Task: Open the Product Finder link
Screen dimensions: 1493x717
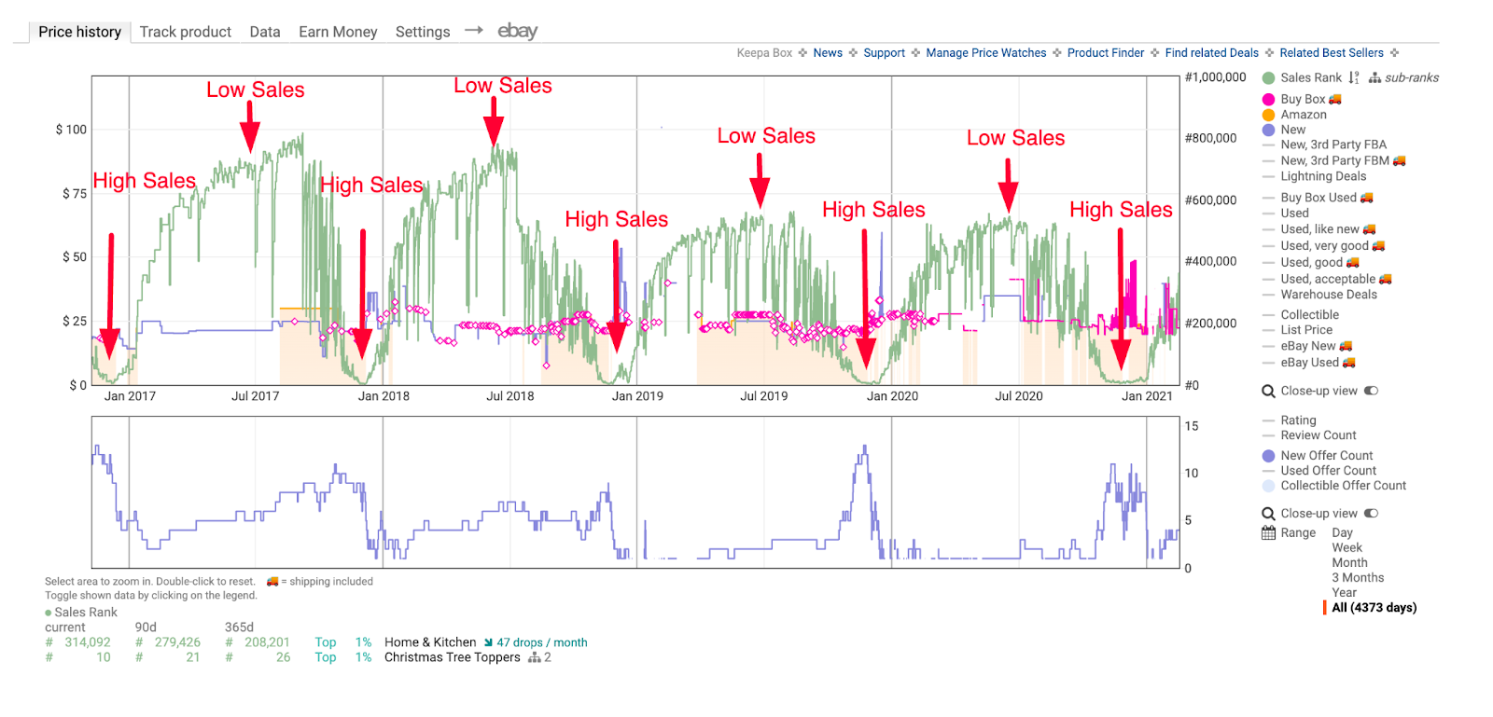Action: [x=1105, y=53]
